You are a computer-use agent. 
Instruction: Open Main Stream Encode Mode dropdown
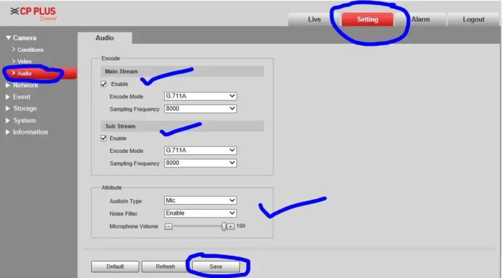pyautogui.click(x=200, y=96)
